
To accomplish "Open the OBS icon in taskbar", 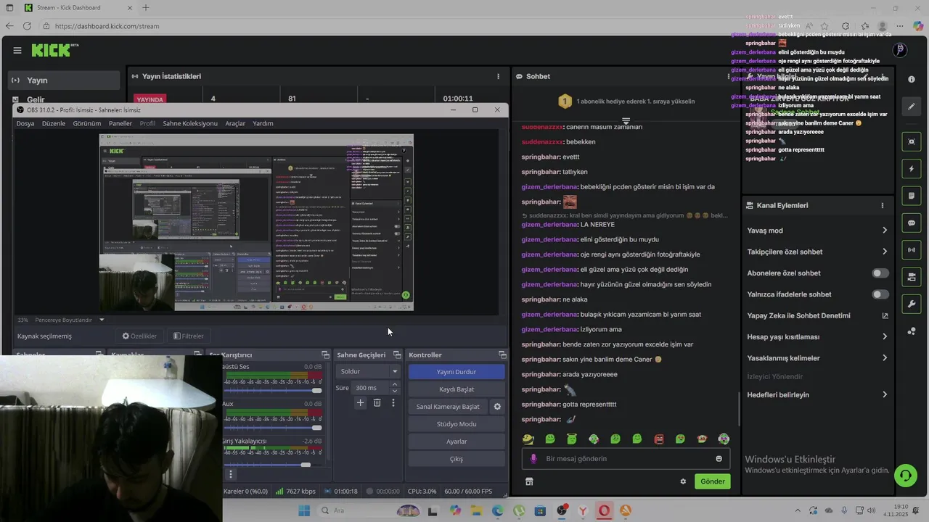I will (x=562, y=511).
